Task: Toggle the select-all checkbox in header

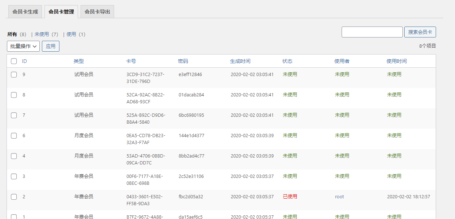Action: point(14,61)
